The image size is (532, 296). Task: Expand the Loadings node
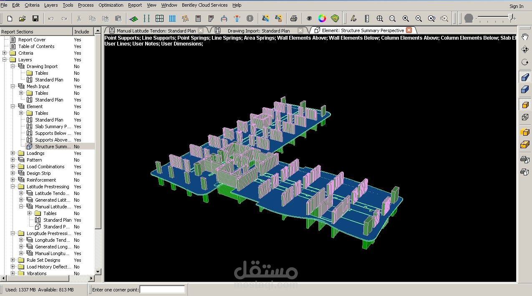(x=13, y=153)
